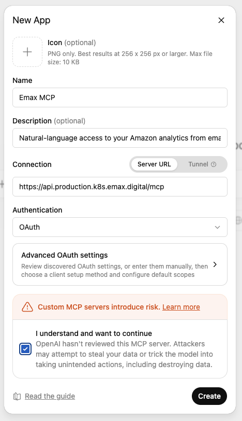The height and width of the screenshot is (421, 242).
Task: Click the Create button
Action: tap(209, 396)
